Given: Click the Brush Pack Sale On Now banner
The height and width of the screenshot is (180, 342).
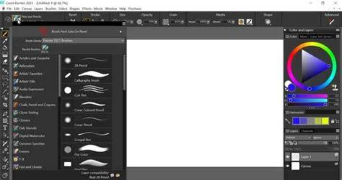Looking at the screenshot, I should click(69, 32).
